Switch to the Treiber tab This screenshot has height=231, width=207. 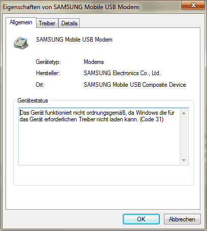(47, 23)
